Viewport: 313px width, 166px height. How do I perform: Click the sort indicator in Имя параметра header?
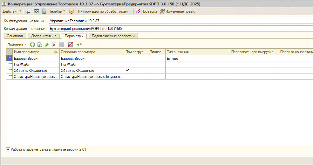pos(56,52)
